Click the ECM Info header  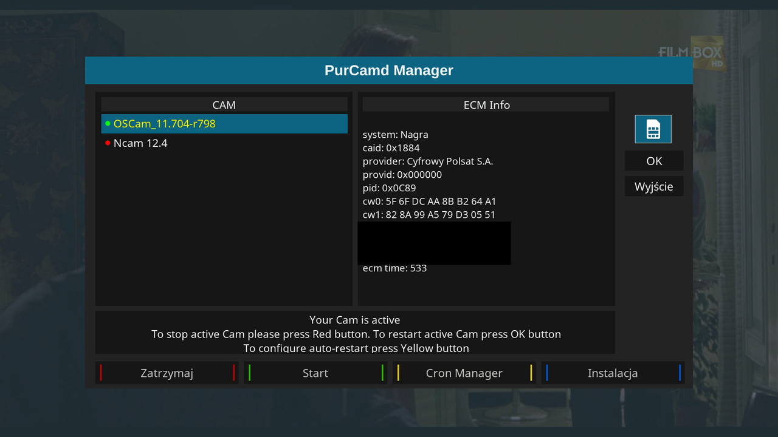pos(486,104)
